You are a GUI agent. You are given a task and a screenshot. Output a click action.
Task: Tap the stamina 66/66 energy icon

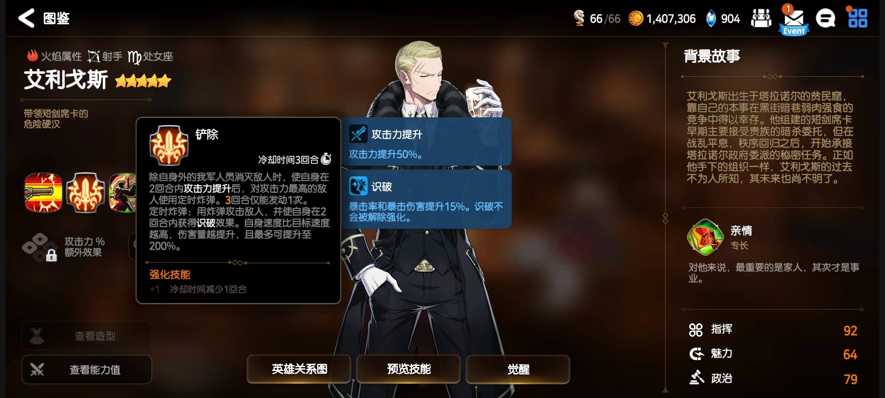click(x=579, y=18)
